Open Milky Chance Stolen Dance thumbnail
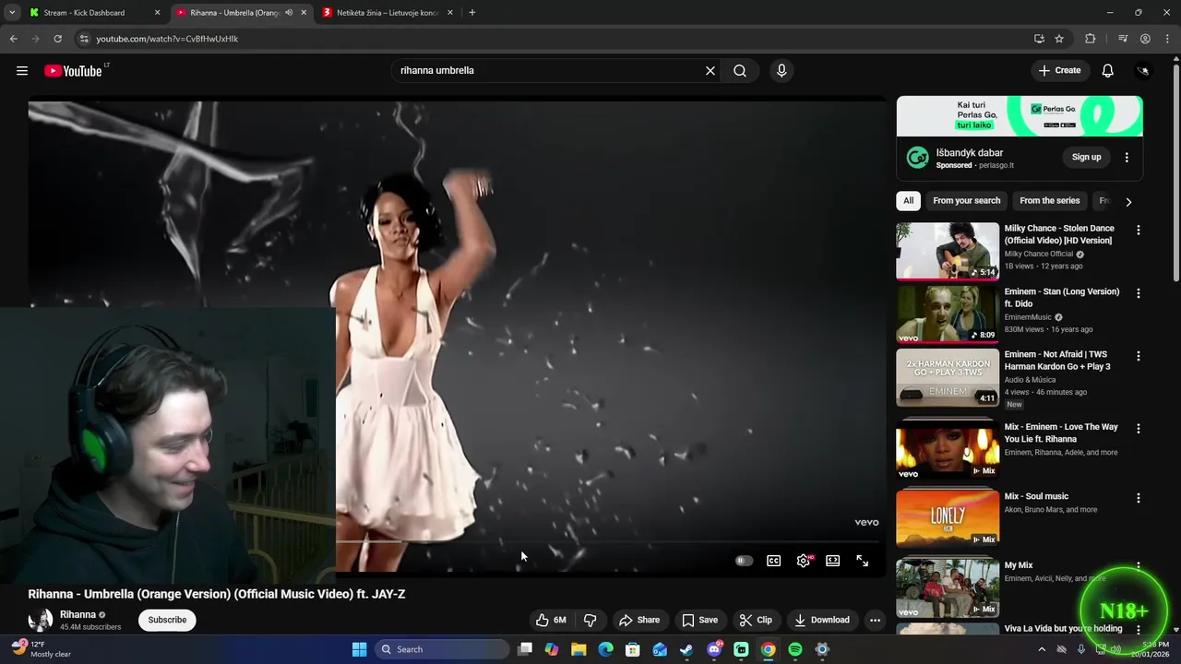The width and height of the screenshot is (1181, 664). tap(948, 251)
